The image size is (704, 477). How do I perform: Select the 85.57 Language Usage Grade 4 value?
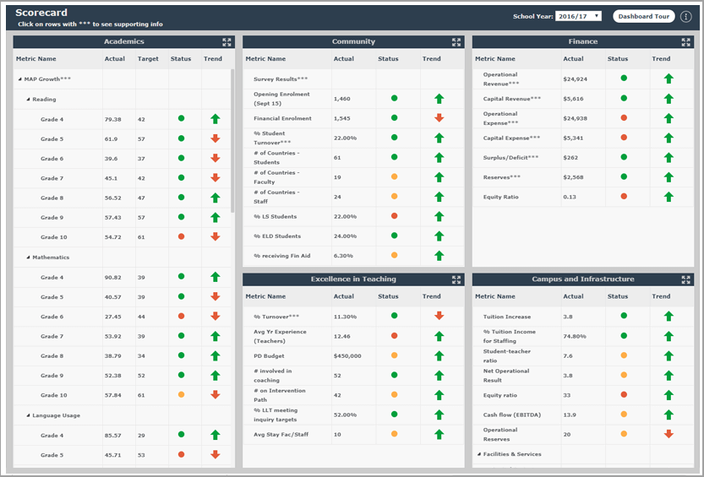pyautogui.click(x=113, y=436)
